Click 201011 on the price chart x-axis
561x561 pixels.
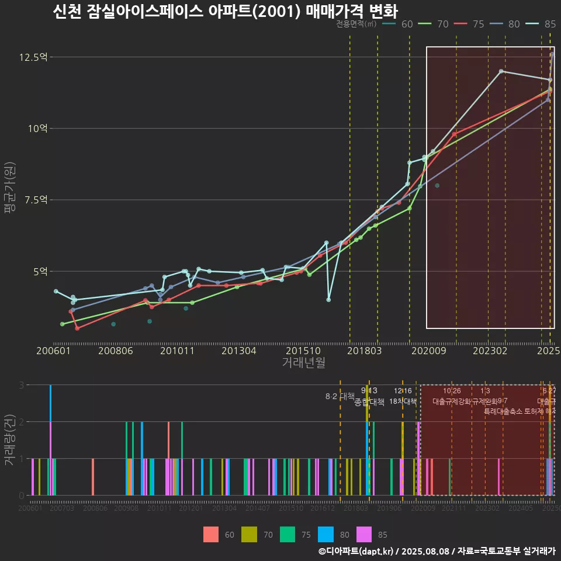tap(177, 351)
